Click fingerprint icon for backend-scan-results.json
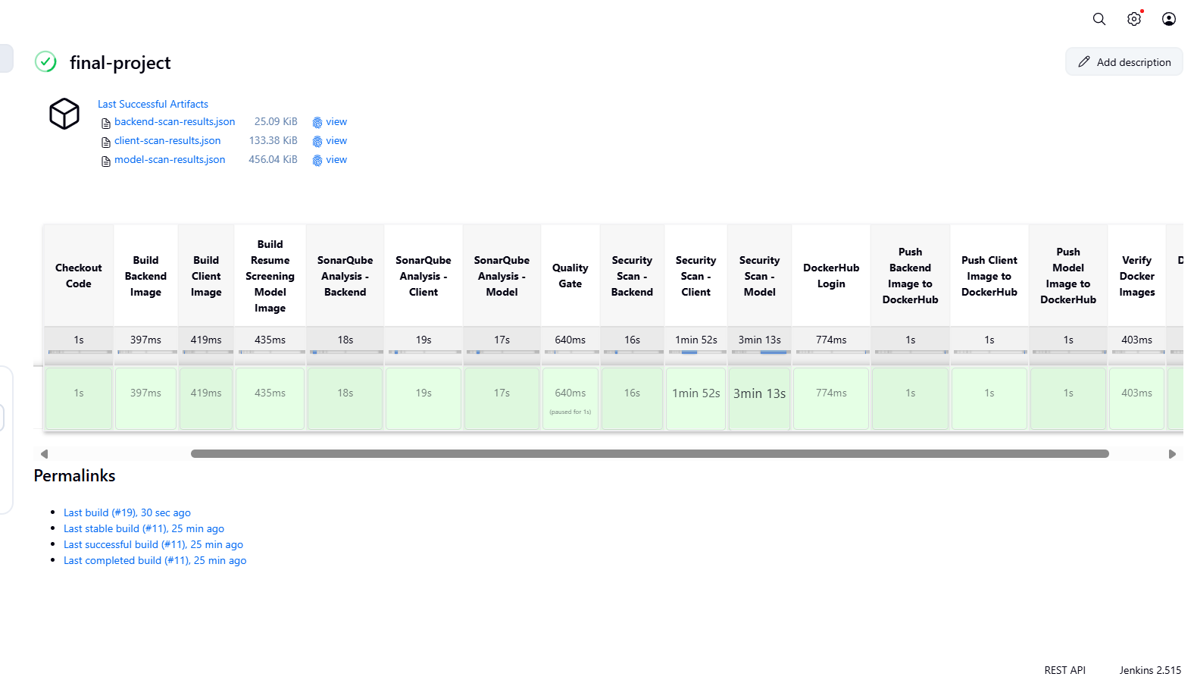1194x683 pixels. click(317, 122)
